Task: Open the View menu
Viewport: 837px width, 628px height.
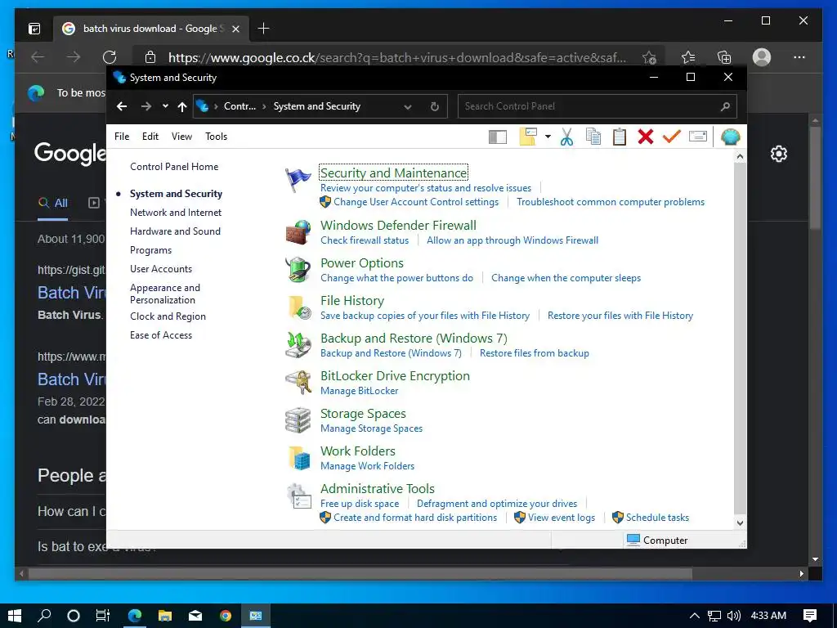Action: tap(181, 137)
